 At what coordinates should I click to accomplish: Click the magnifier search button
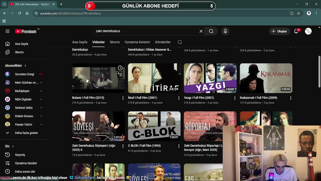tap(211, 31)
